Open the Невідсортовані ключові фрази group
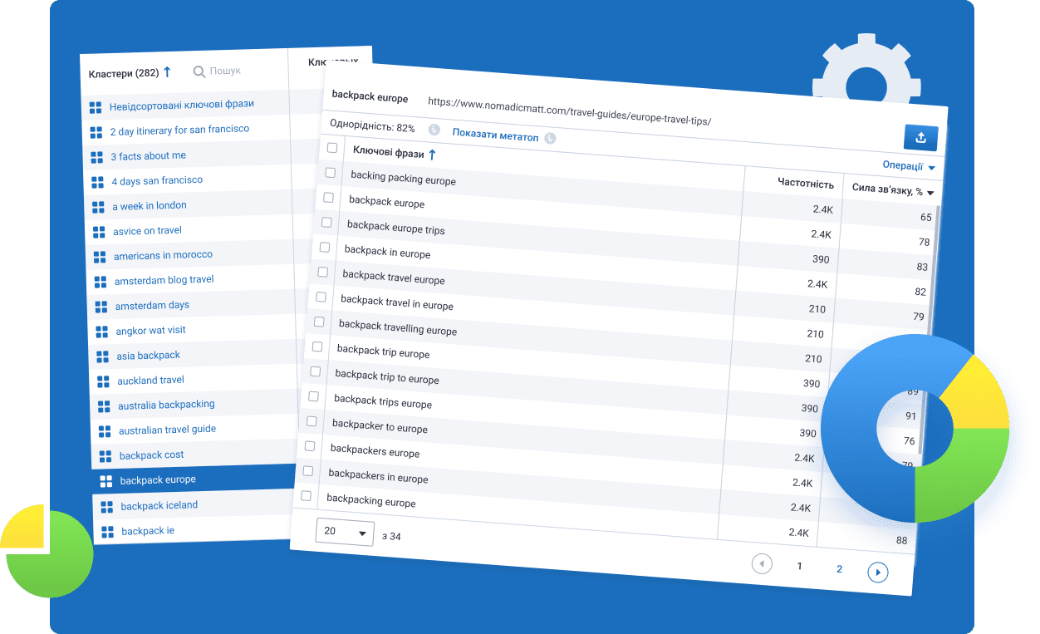 click(181, 105)
